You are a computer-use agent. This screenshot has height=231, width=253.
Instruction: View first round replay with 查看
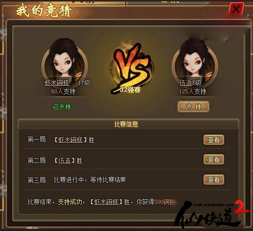(214, 140)
